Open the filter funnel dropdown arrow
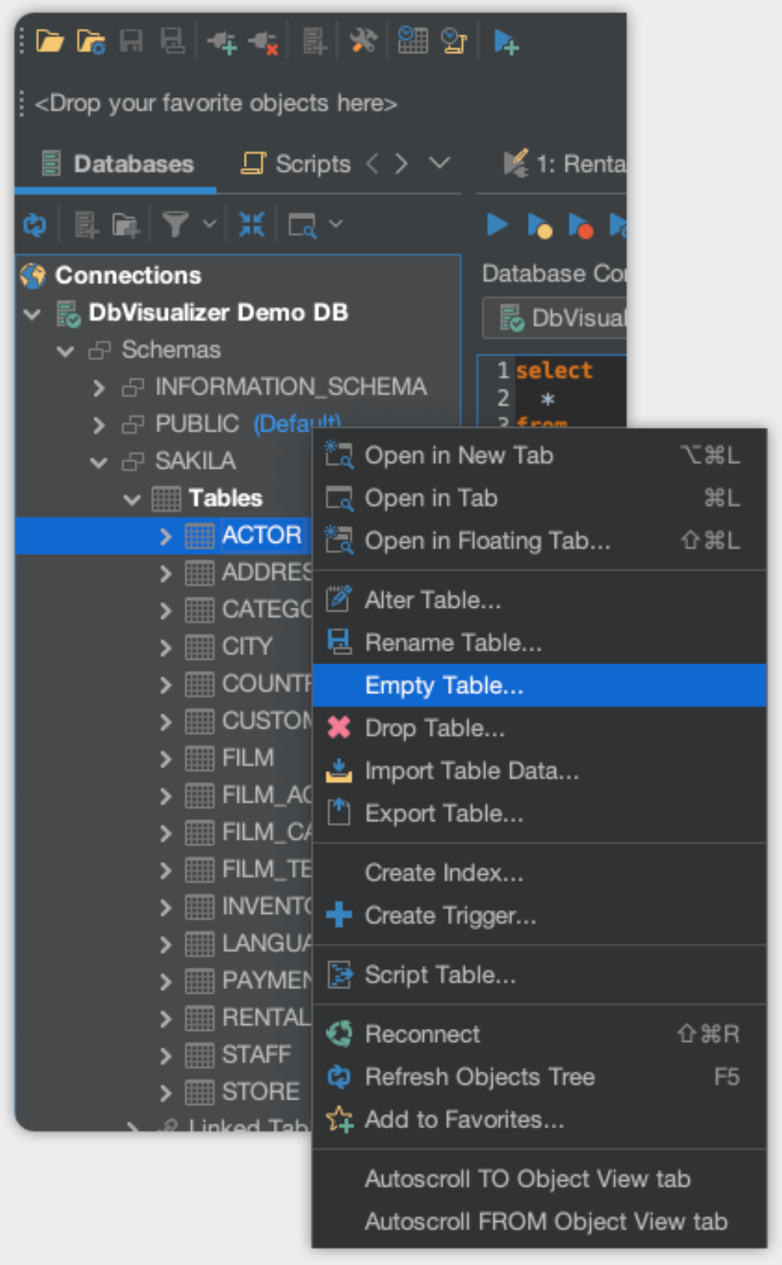This screenshot has width=782, height=1265. coord(209,225)
